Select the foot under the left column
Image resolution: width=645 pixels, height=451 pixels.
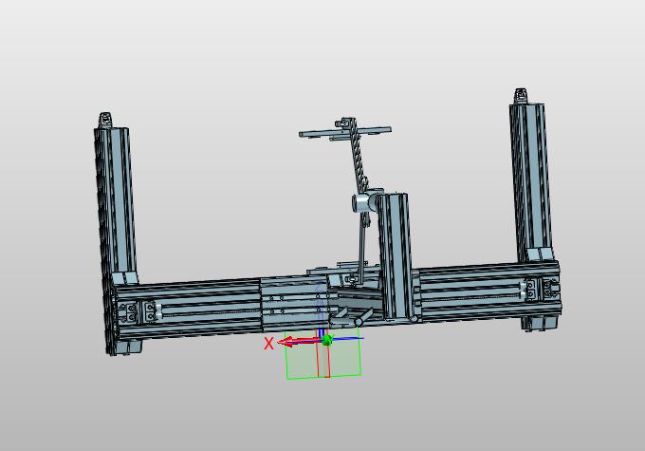coord(128,347)
